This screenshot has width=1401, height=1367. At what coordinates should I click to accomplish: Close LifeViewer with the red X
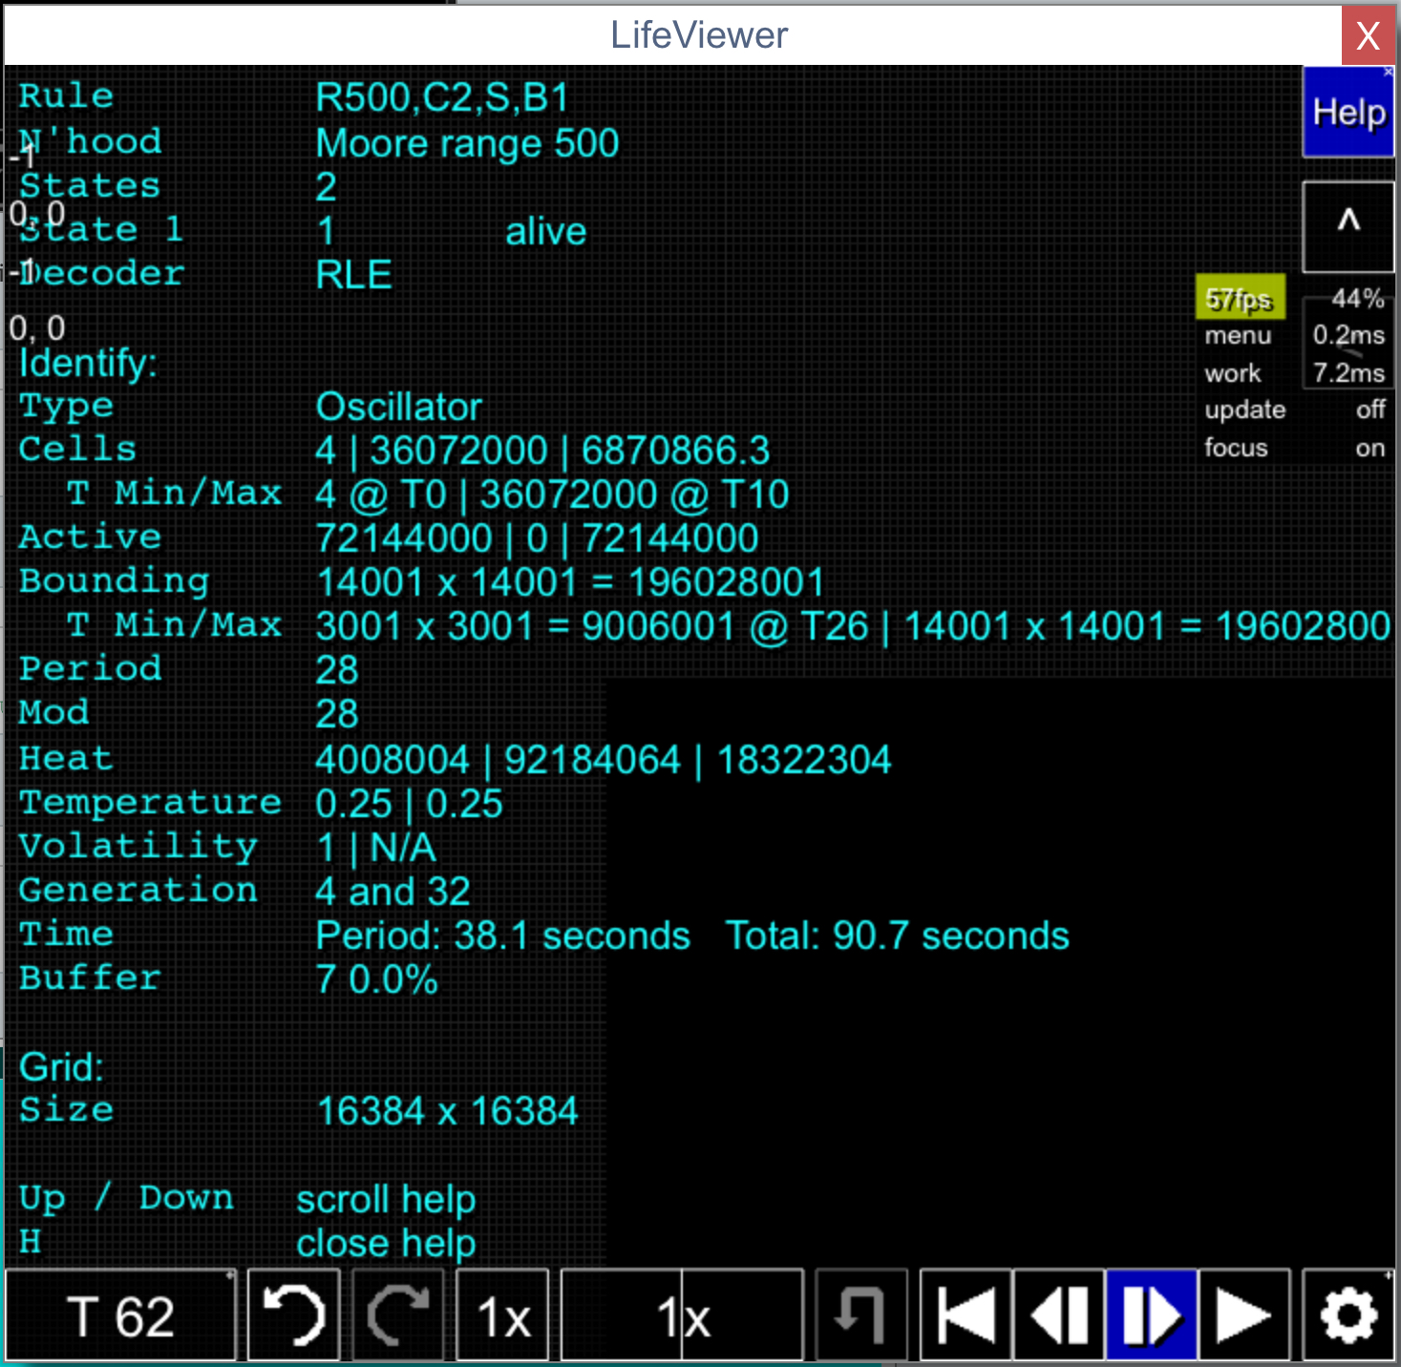1369,35
